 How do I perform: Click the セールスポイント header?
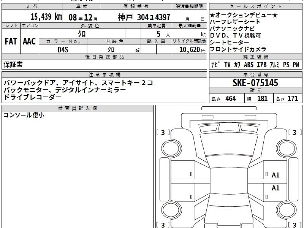pos(256,7)
